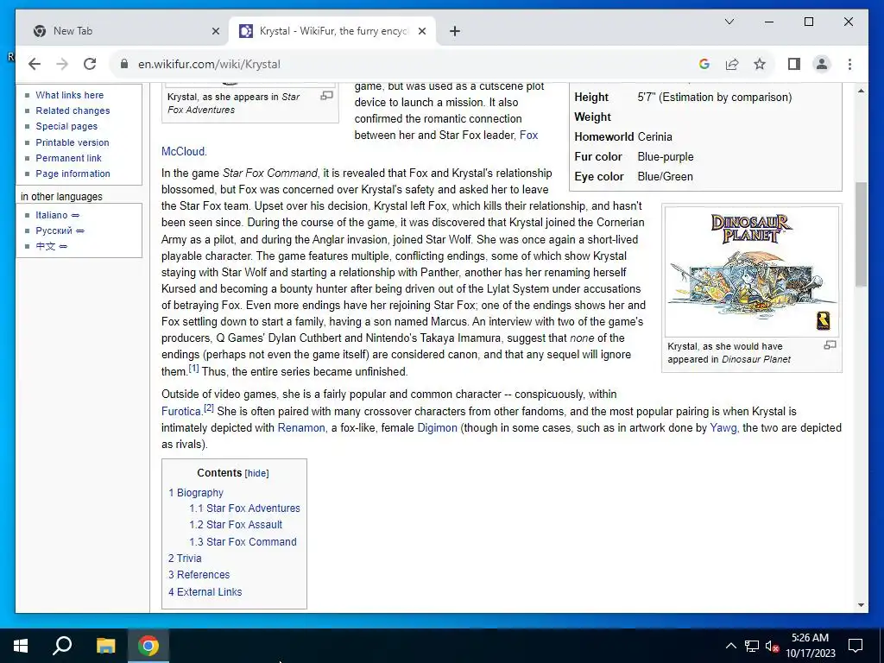Image resolution: width=884 pixels, height=663 pixels.
Task: Jump to 3 References section
Action: click(x=199, y=575)
